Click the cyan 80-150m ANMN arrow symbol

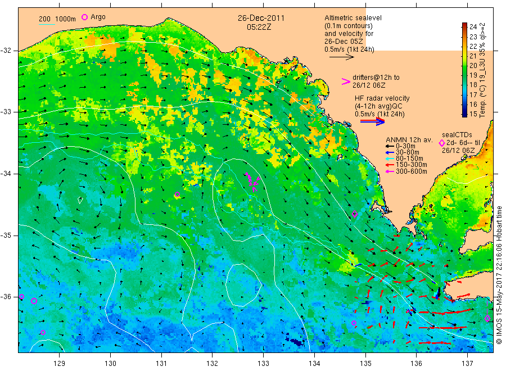390,159
